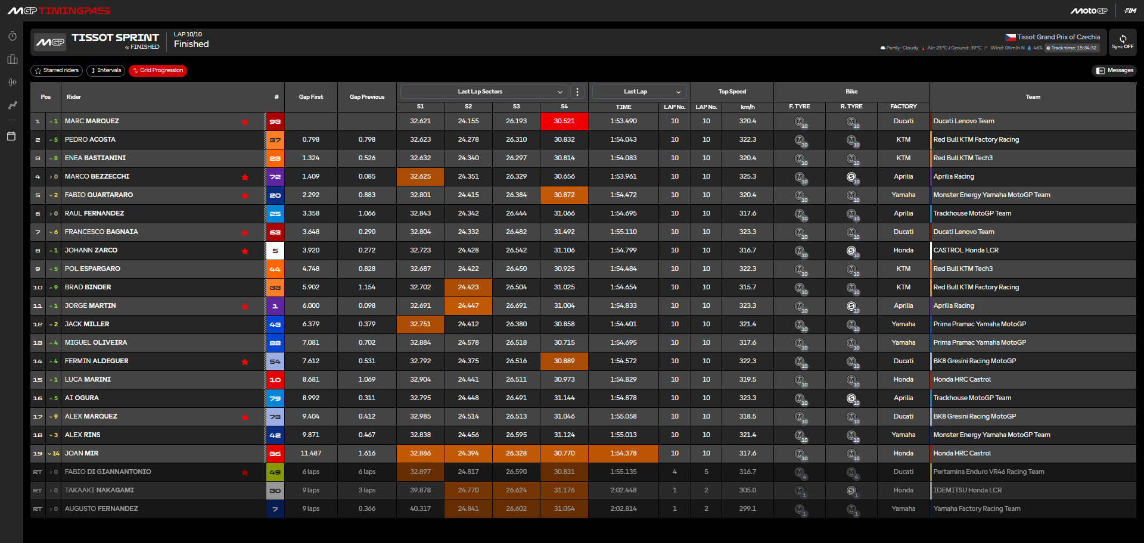1144x543 pixels.
Task: Click Di Giannantonio's yellow-green 49 badge
Action: pos(275,472)
